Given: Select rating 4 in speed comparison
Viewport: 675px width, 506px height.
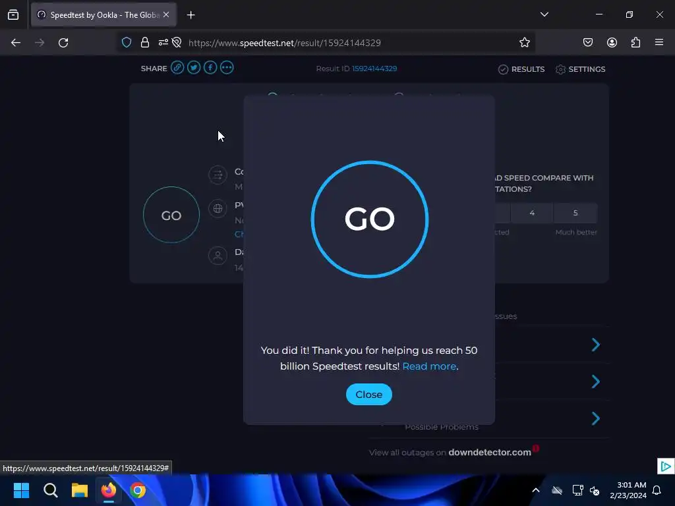Looking at the screenshot, I should tap(532, 213).
